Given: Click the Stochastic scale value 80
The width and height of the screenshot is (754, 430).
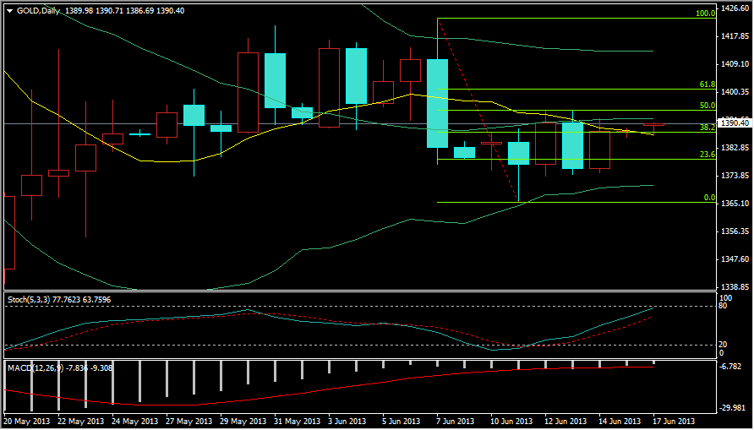Looking at the screenshot, I should click(724, 306).
